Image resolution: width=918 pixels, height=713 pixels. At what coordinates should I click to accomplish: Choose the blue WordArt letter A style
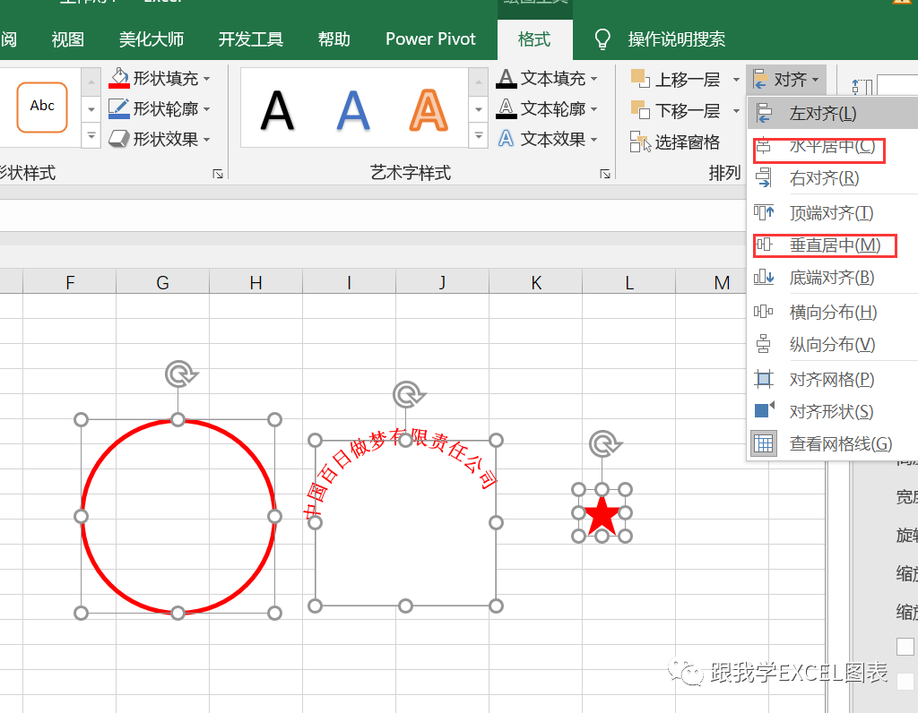(x=353, y=110)
